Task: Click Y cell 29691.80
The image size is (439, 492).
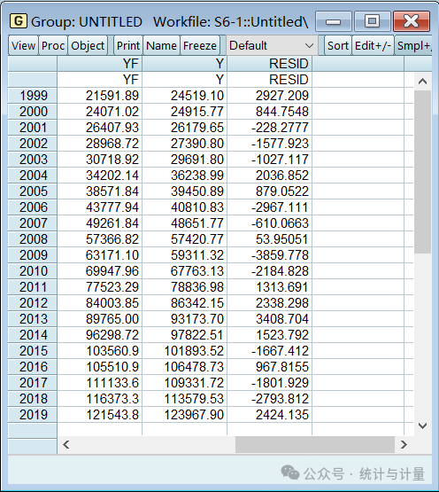Action: (185, 160)
